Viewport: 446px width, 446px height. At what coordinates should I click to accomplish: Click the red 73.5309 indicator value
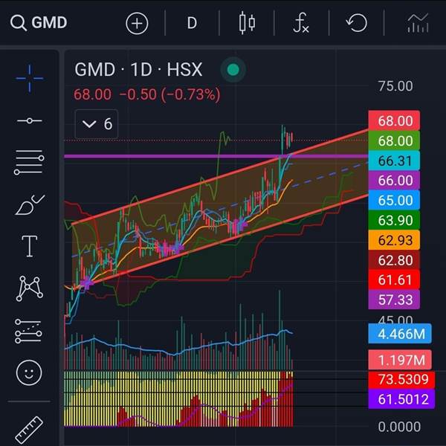401,379
